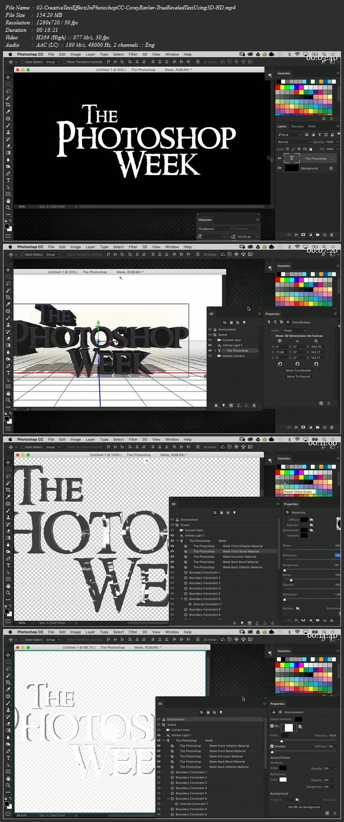
Task: Filter Layers panel by shape layers icon
Action: pyautogui.click(x=326, y=135)
